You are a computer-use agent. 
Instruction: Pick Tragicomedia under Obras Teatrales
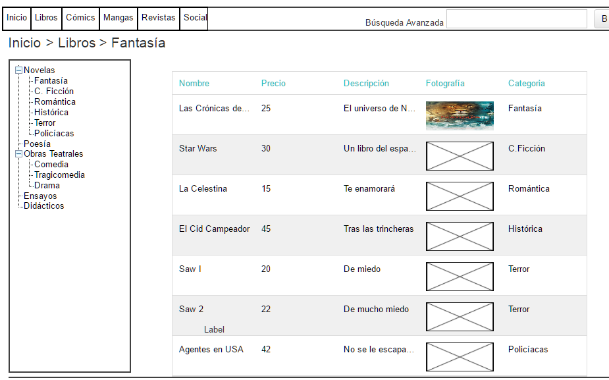(59, 175)
